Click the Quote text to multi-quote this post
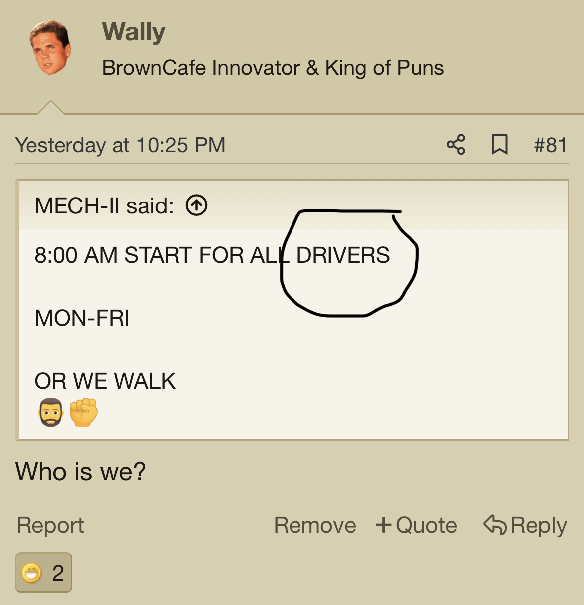584x605 pixels. coord(426,525)
